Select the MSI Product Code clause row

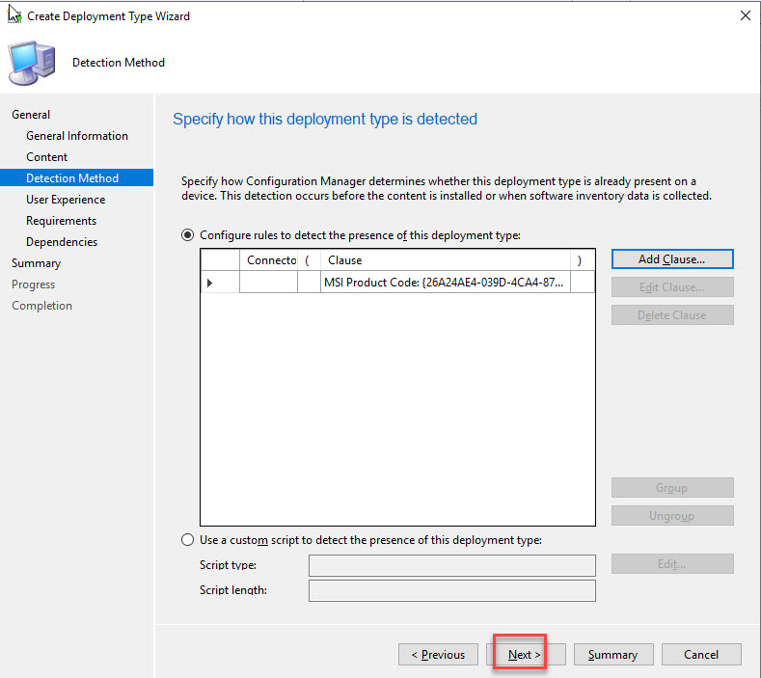click(x=445, y=282)
